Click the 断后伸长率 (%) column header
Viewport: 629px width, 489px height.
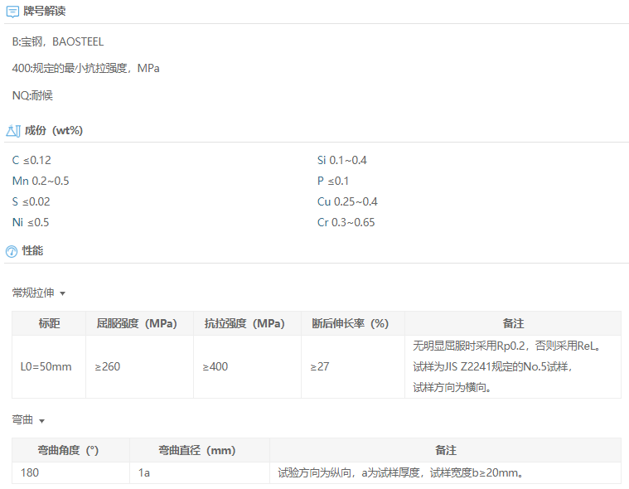coord(353,323)
